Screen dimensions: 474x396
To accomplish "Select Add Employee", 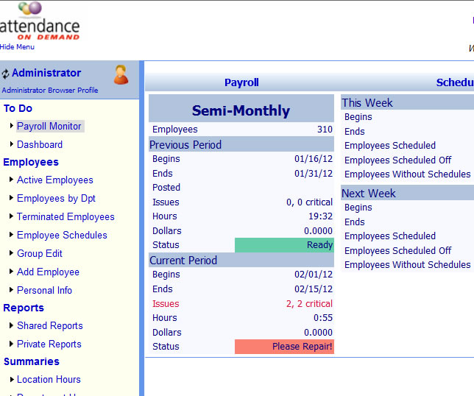I will tap(48, 272).
